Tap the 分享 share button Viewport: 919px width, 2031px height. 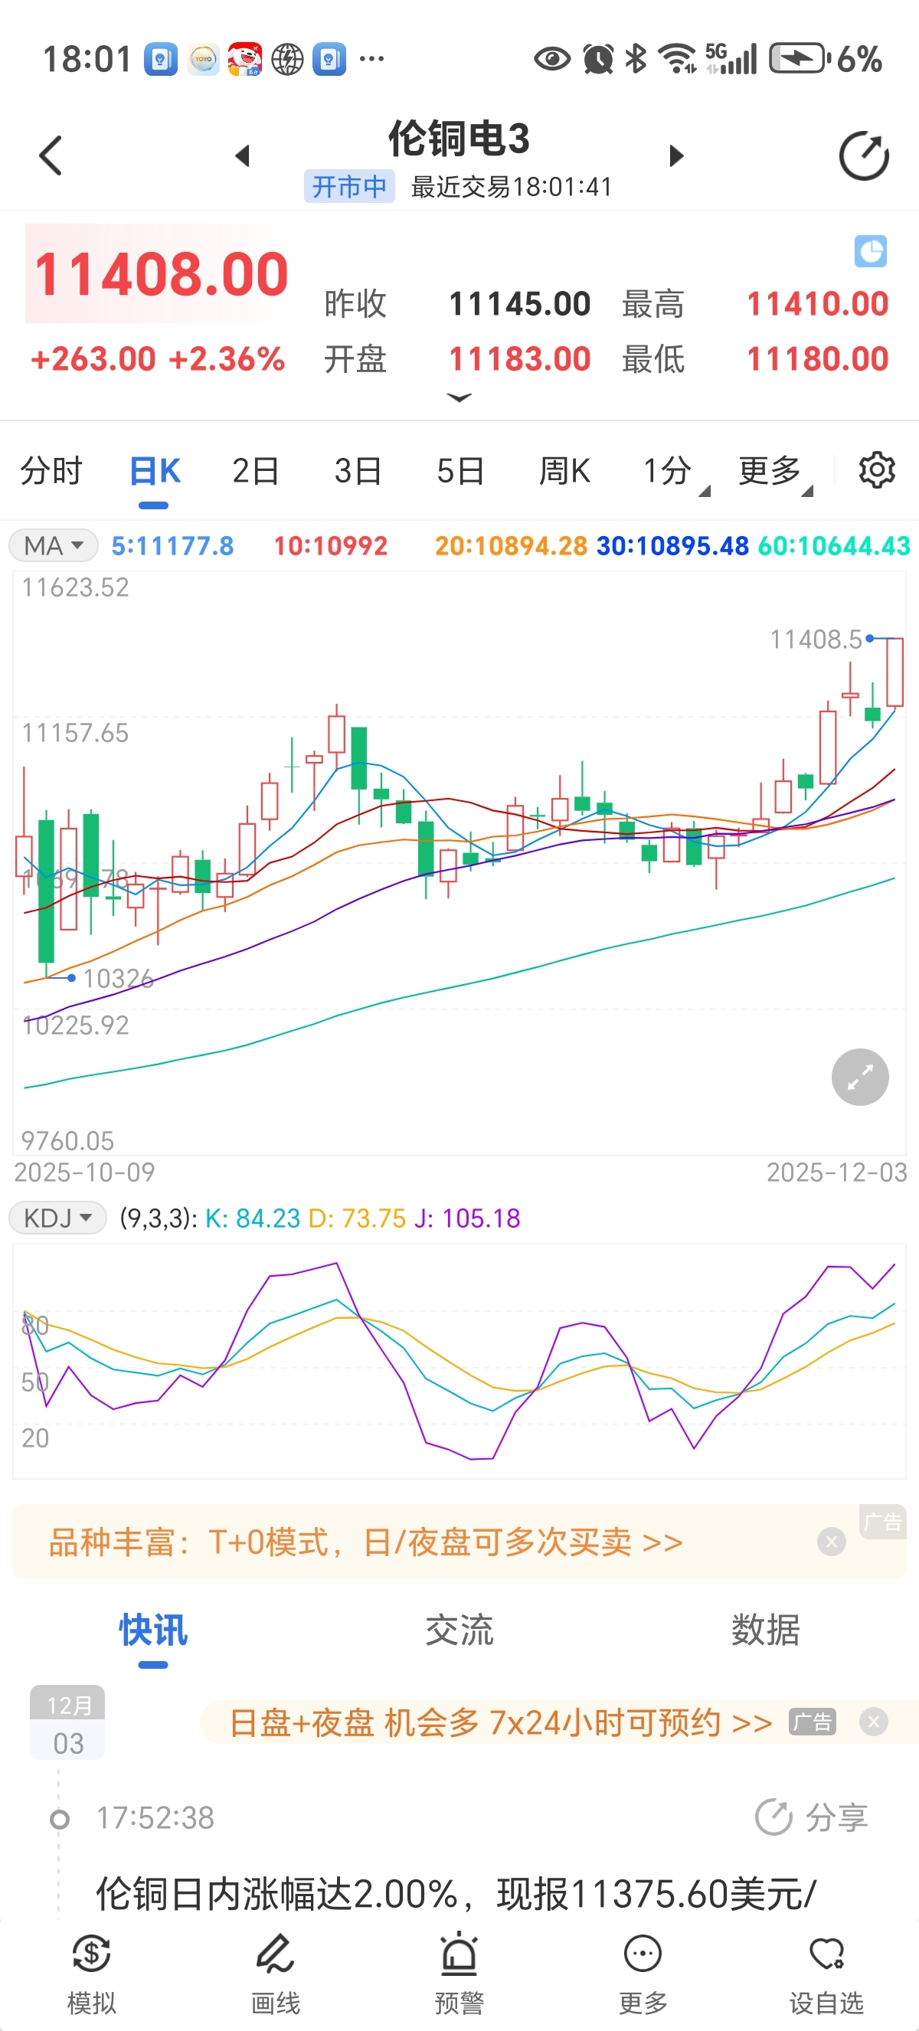[x=812, y=1817]
